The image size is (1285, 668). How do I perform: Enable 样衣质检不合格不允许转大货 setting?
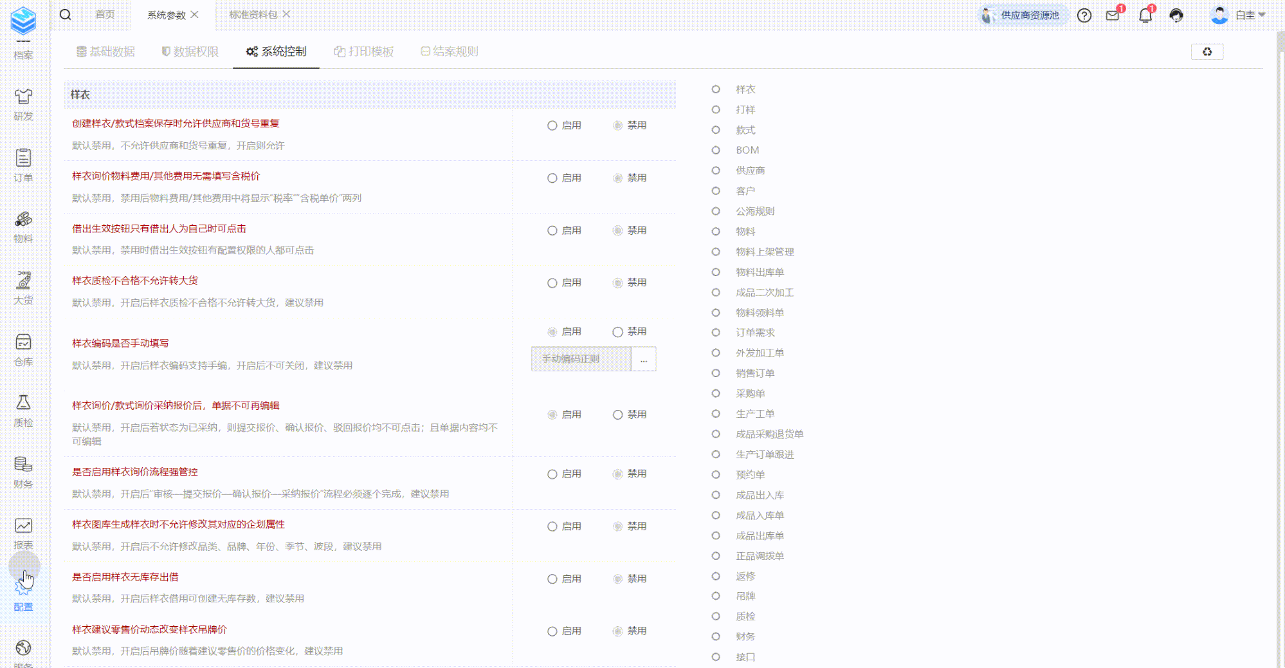552,283
